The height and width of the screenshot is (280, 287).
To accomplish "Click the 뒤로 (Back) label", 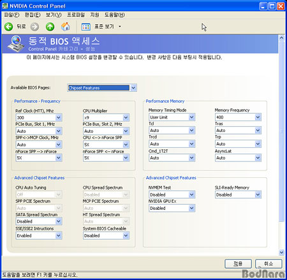I will click(x=21, y=27).
